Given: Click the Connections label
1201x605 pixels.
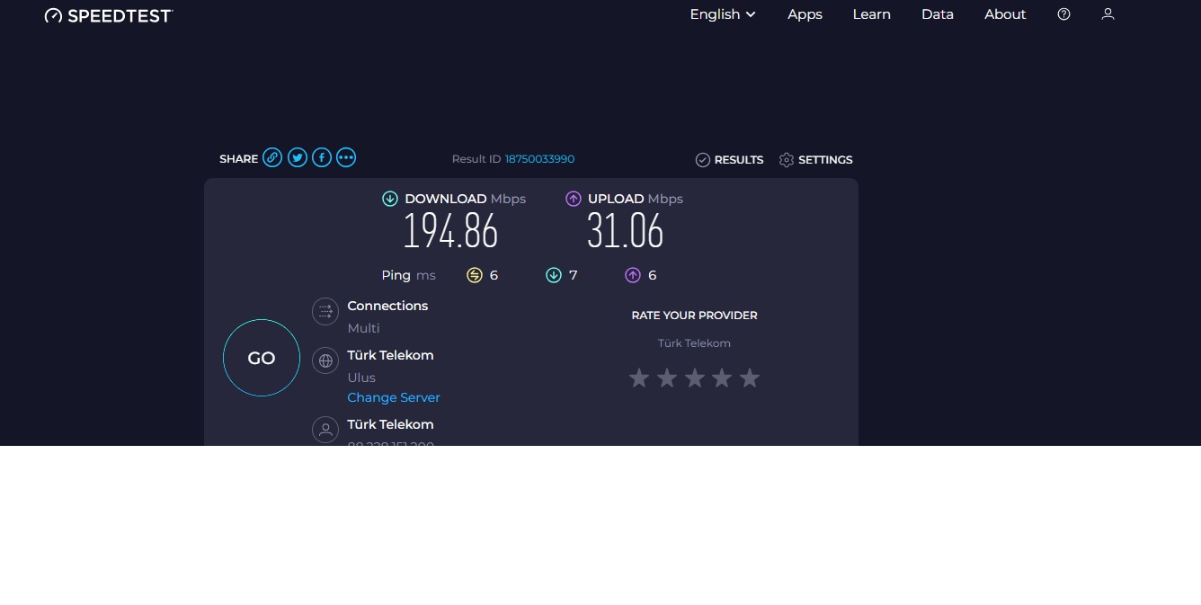Looking at the screenshot, I should coord(387,306).
